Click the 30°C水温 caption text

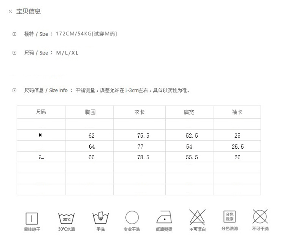point(66,229)
